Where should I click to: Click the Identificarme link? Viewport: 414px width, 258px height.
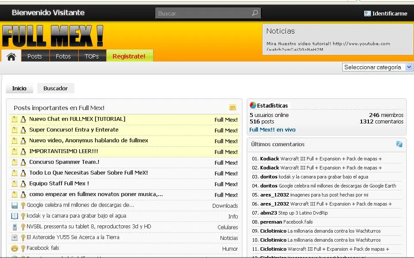pos(389,13)
